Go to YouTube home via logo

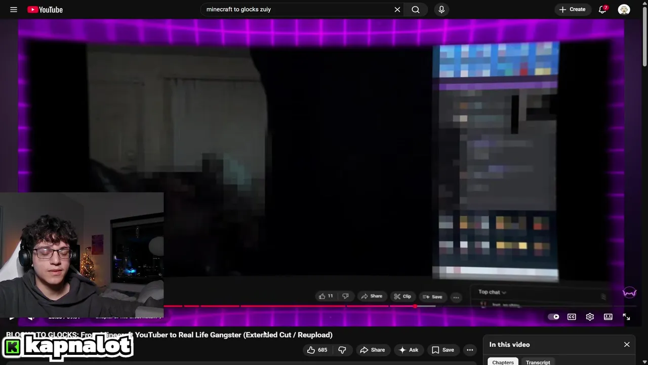45,10
